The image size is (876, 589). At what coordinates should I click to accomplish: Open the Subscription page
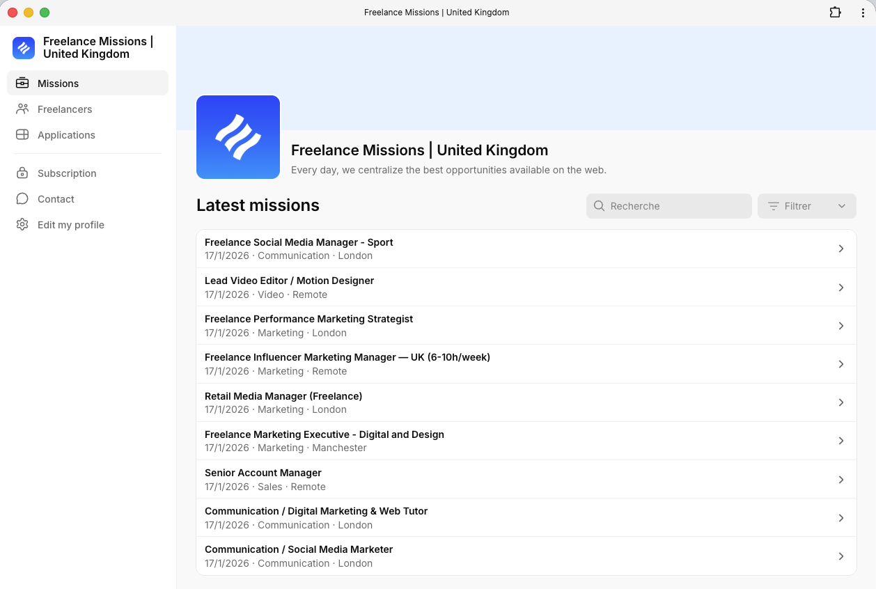67,173
